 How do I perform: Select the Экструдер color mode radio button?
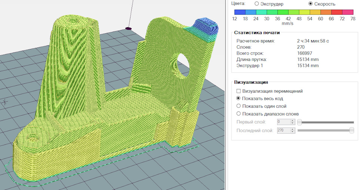click(x=257, y=4)
